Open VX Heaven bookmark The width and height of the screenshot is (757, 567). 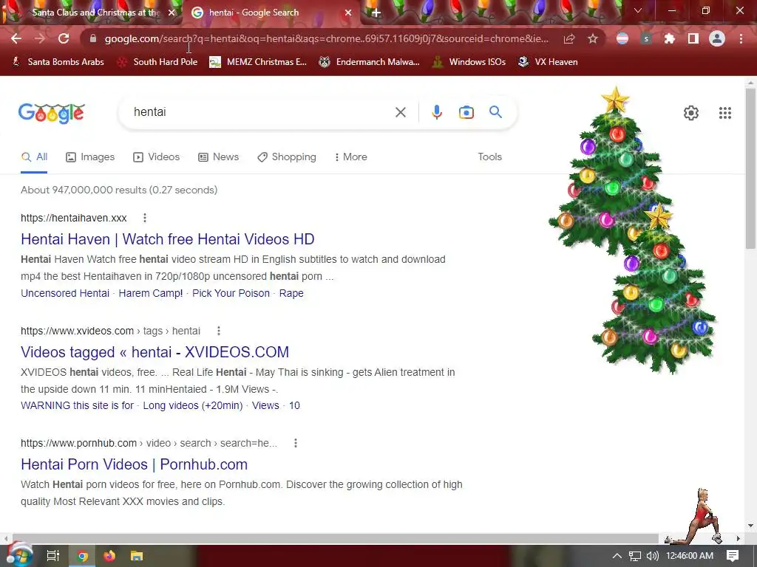pos(548,62)
